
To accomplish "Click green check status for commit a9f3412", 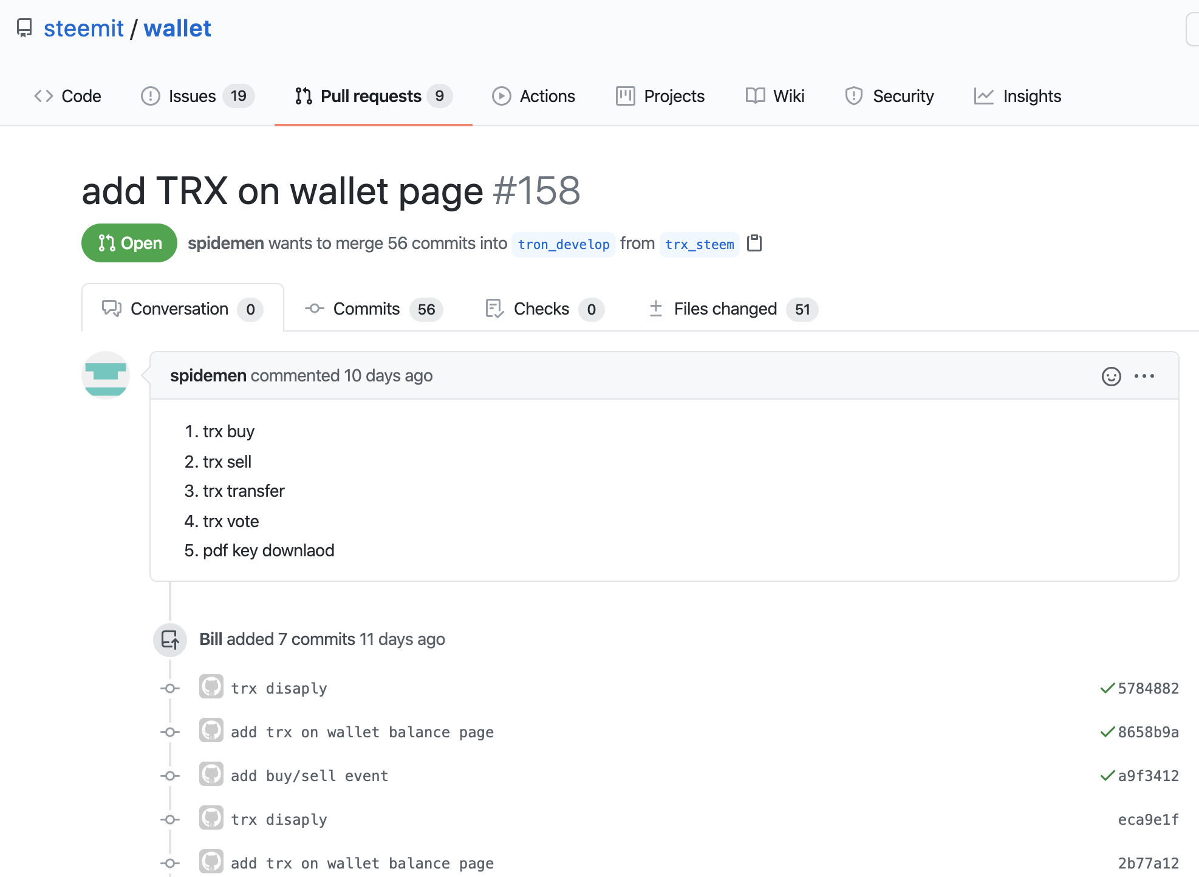I will tap(1107, 776).
